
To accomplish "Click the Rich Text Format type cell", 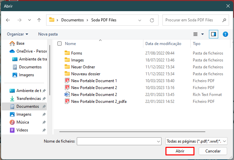I will pos(207,95).
